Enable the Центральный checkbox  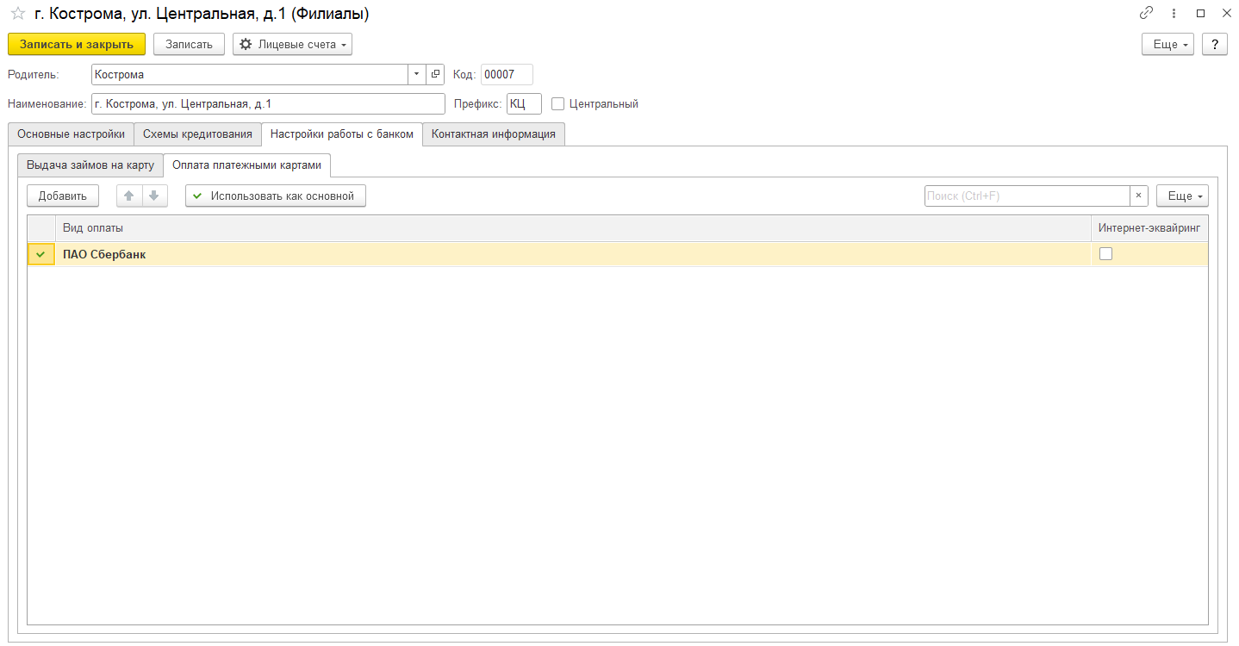[557, 104]
